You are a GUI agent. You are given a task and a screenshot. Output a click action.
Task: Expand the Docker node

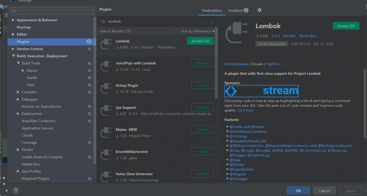18,150
